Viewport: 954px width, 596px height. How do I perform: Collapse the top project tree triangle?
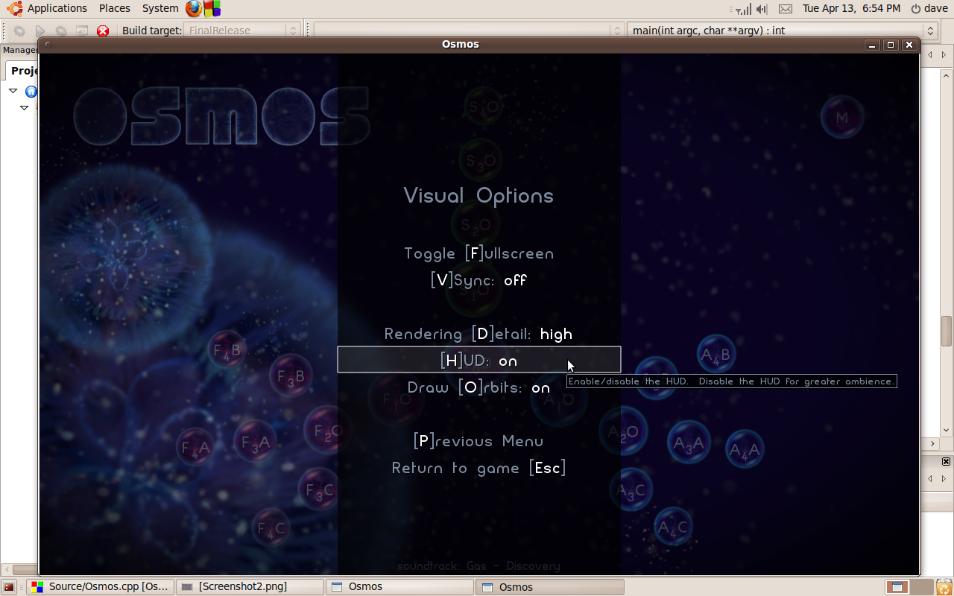point(13,91)
